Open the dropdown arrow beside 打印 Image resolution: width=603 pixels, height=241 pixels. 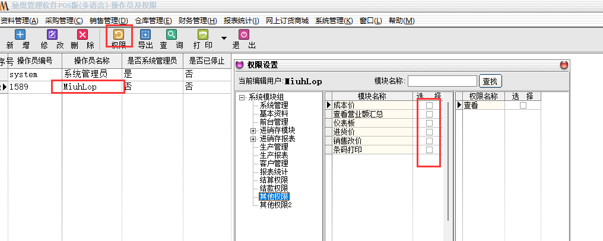[224, 39]
